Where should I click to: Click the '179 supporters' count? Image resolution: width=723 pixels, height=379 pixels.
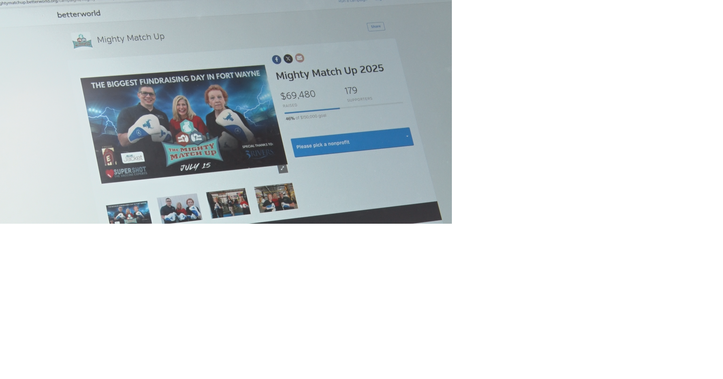[x=358, y=94]
